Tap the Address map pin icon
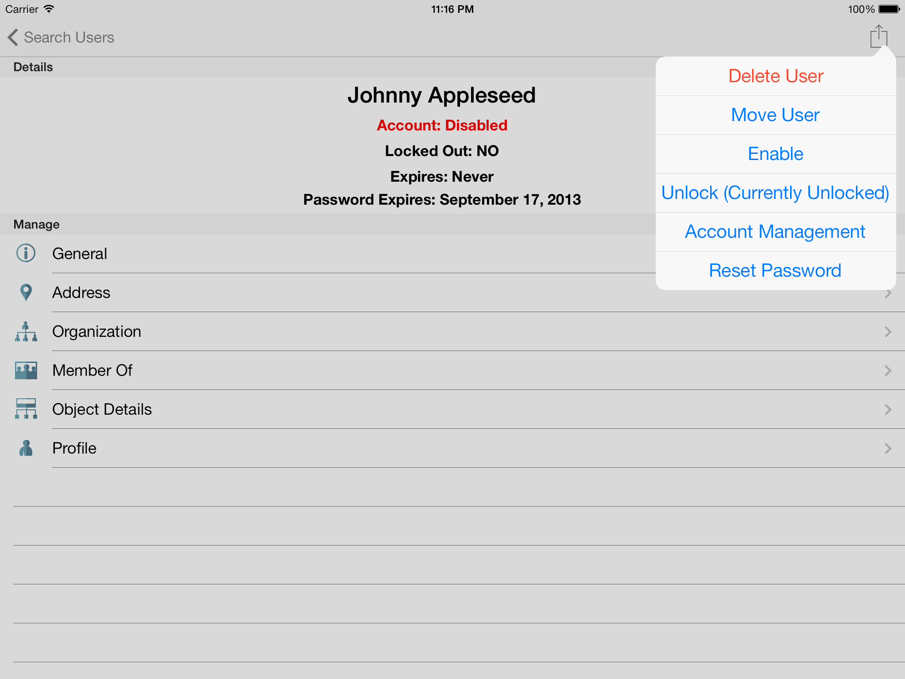The image size is (905, 679). (x=26, y=292)
